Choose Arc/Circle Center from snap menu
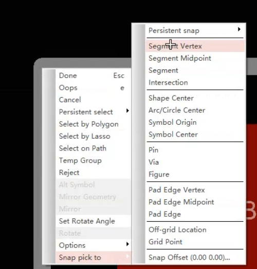Image resolution: width=257 pixels, height=269 pixels. click(x=195, y=110)
